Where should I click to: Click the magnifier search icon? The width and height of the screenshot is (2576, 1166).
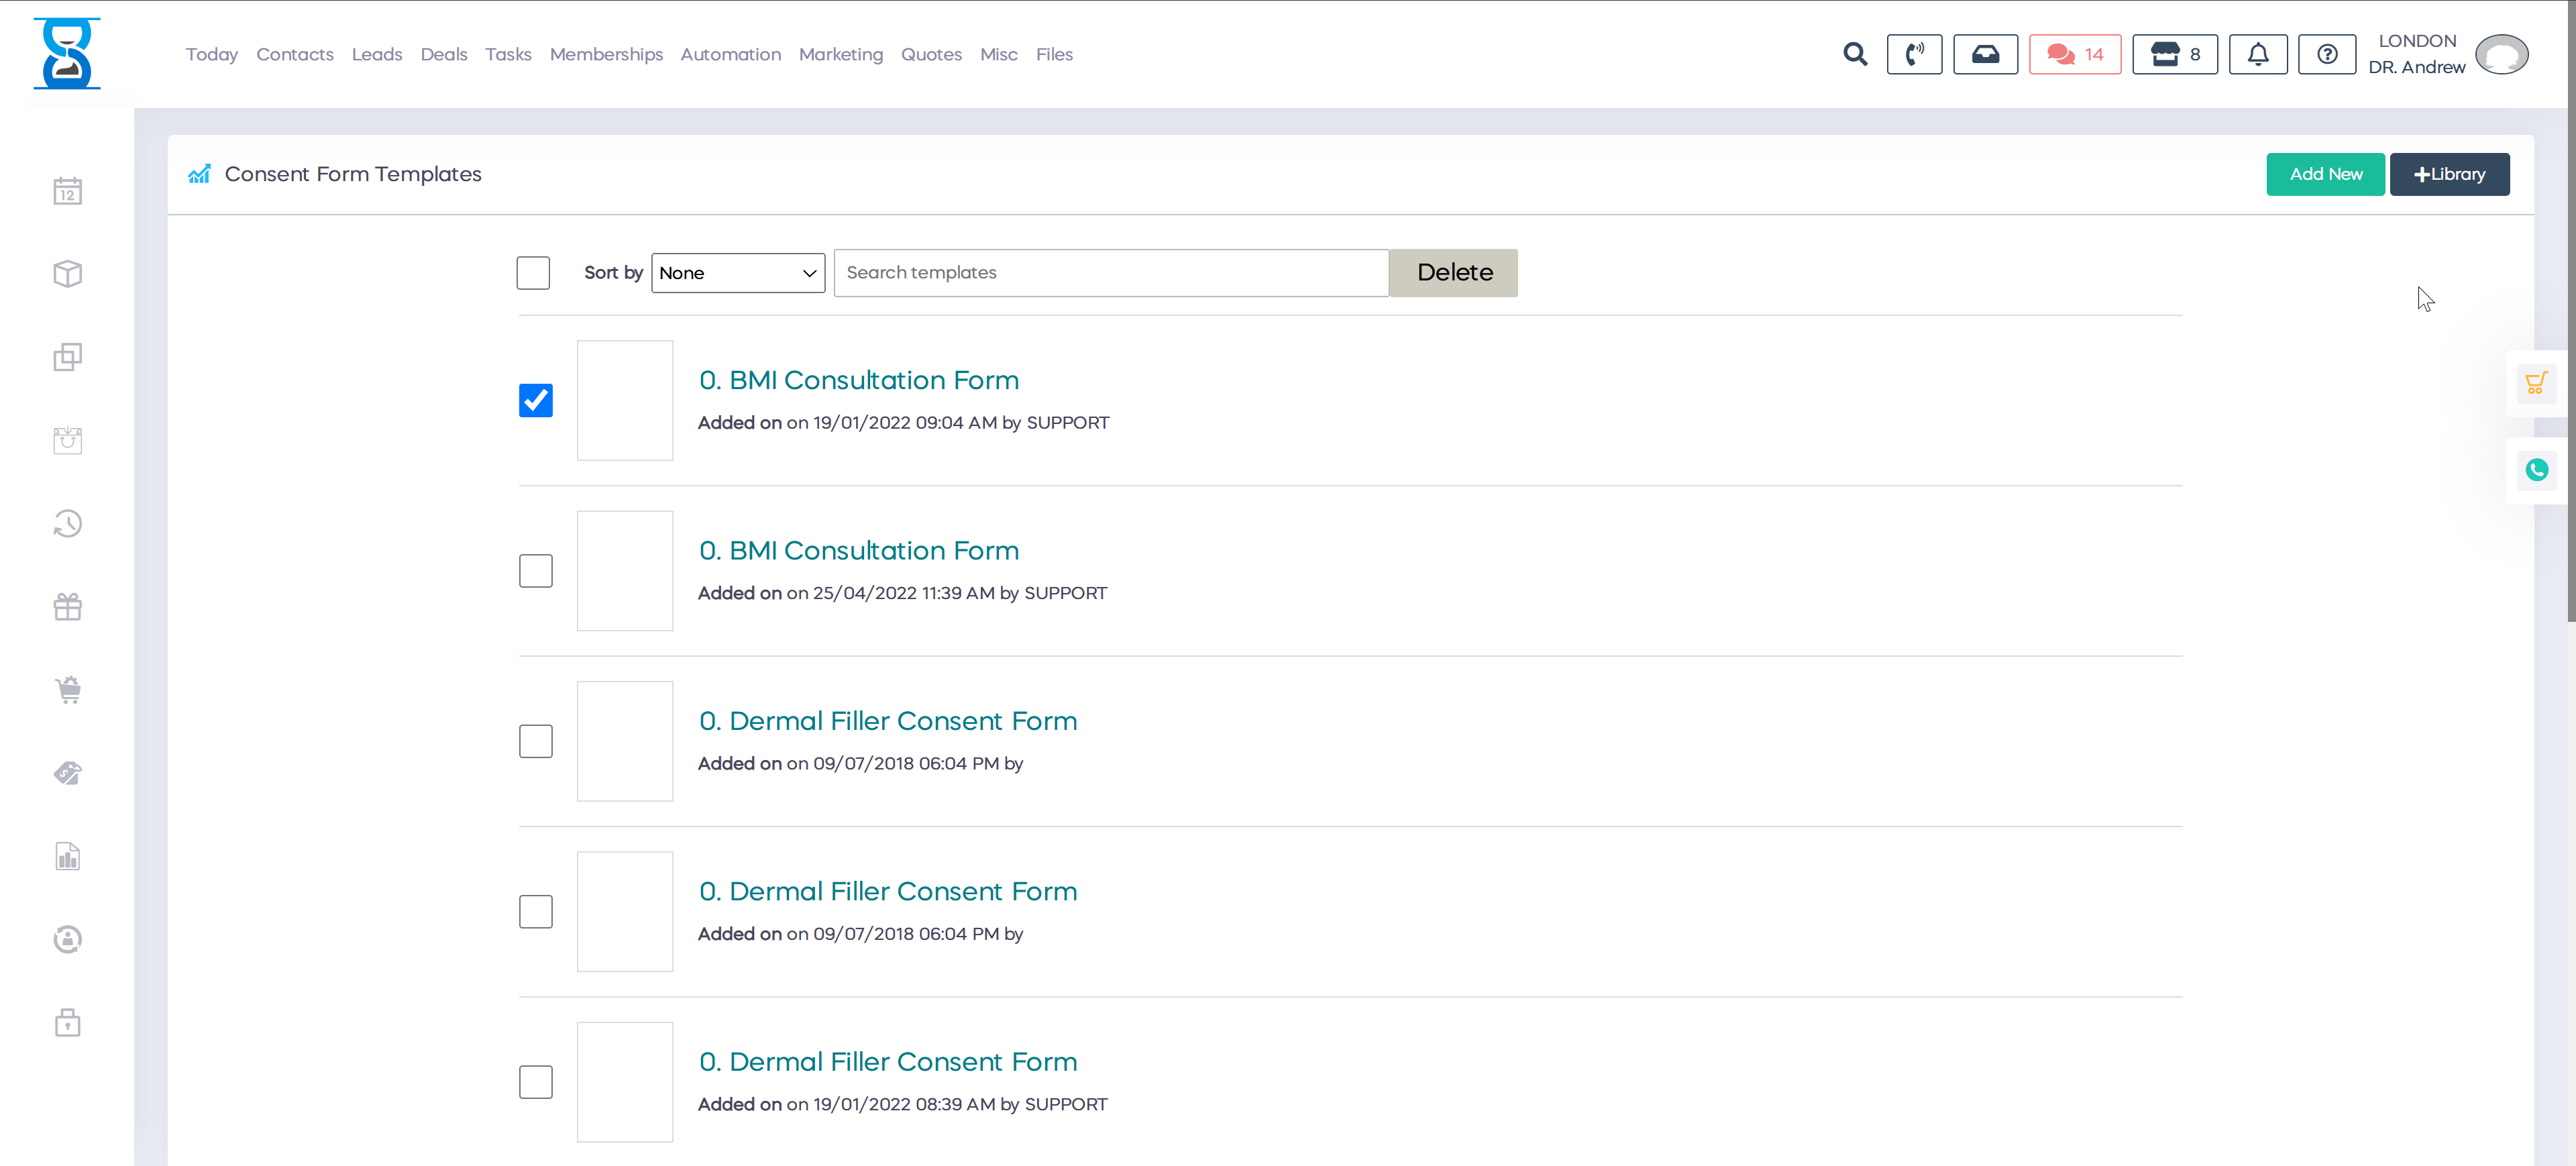pos(1855,54)
